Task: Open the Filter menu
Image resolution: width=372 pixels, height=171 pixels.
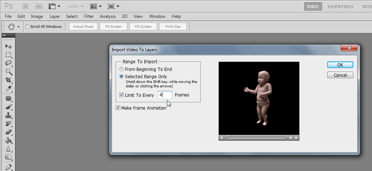Action: [x=88, y=16]
